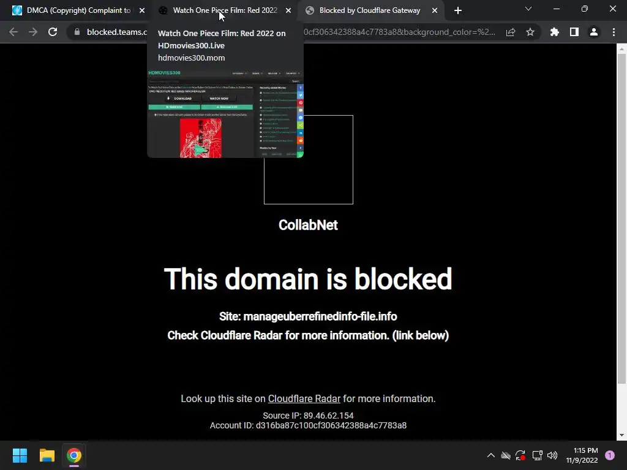
Task: Show hidden system tray icons
Action: pyautogui.click(x=491, y=455)
